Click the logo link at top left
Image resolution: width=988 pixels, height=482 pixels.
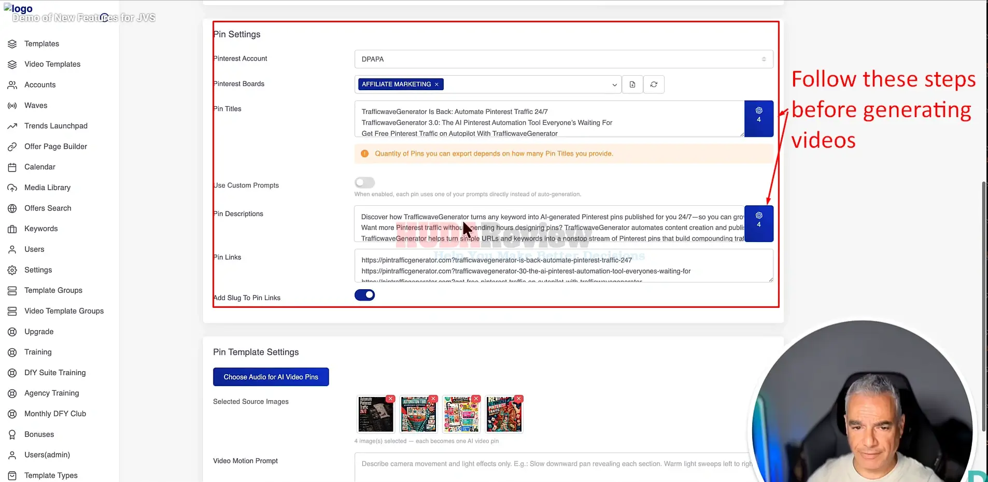18,8
